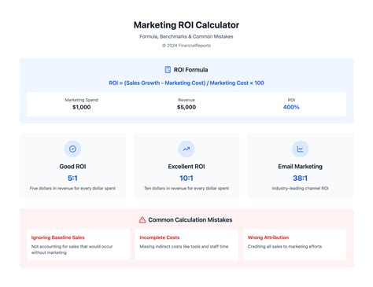The height and width of the screenshot is (287, 373).
Task: Click the Not accounting for sales description
Action: (72, 249)
